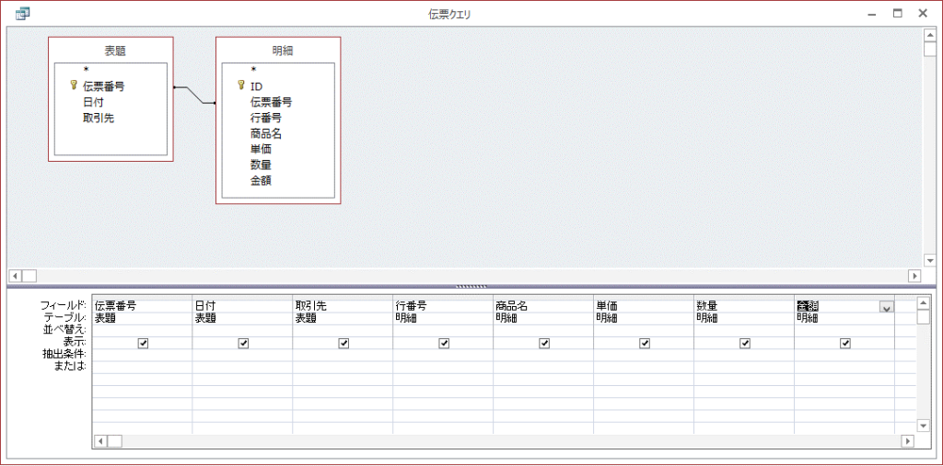Image resolution: width=943 pixels, height=466 pixels.
Task: Click the 抽出条件 cell under 単価 column
Action: pos(643,354)
